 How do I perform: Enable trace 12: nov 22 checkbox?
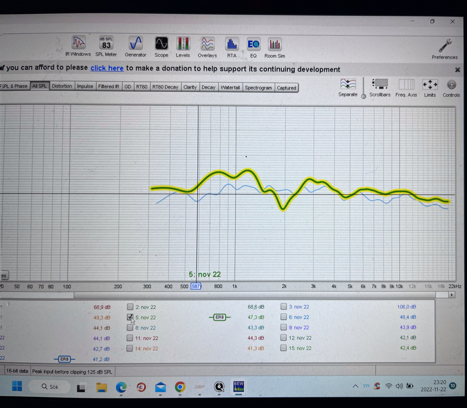pos(283,338)
